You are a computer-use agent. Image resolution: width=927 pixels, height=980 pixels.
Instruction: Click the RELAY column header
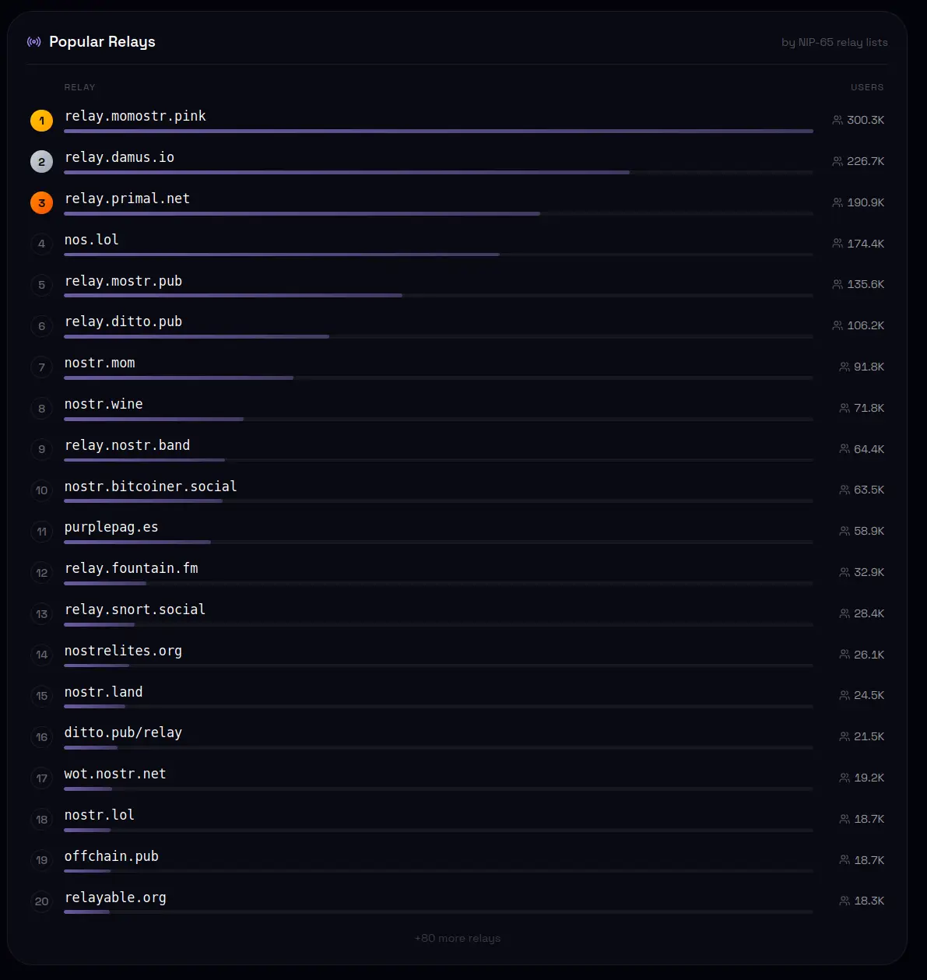pyautogui.click(x=79, y=87)
